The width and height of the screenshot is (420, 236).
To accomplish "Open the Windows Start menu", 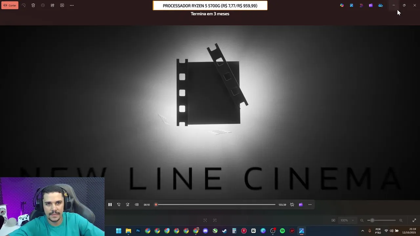I will click(119, 231).
